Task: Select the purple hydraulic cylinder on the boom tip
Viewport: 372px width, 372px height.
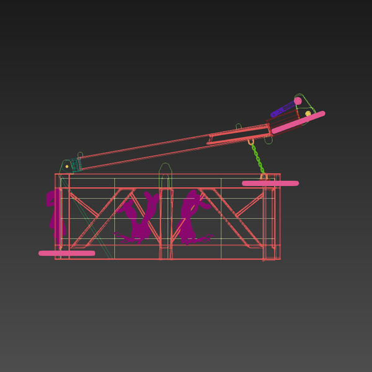Action: tap(282, 110)
